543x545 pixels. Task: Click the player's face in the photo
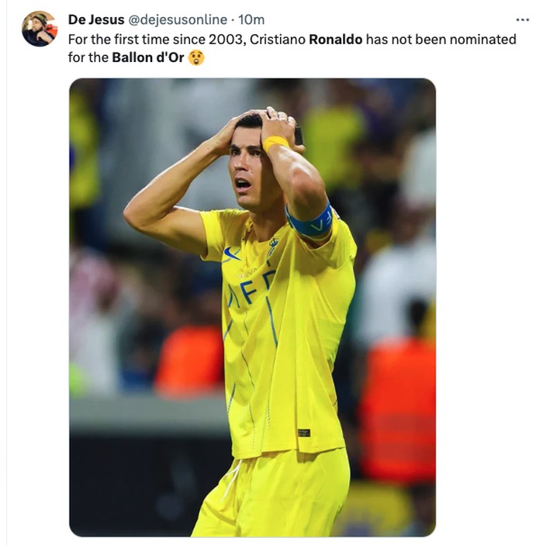coord(245,171)
